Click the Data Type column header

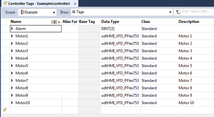110,22
